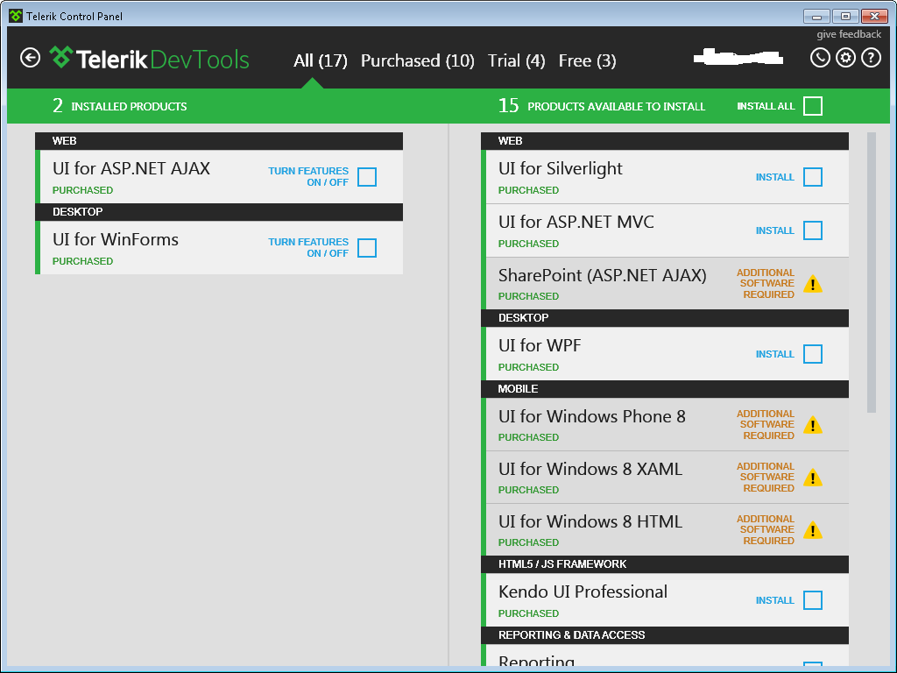This screenshot has height=673, width=897.
Task: Click the 2 INSTALLED PRODUCTS header text
Action: [119, 106]
